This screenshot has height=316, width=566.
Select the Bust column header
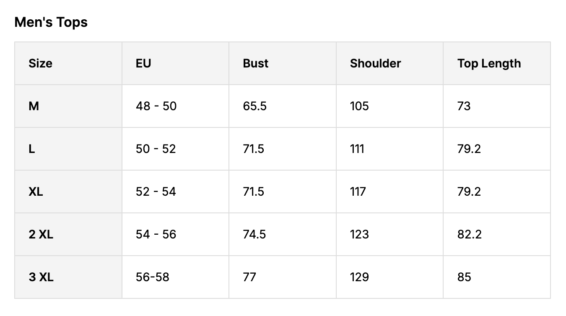255,63
